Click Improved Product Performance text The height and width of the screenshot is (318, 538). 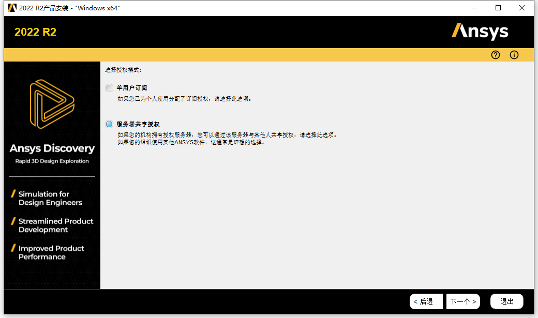(x=51, y=252)
